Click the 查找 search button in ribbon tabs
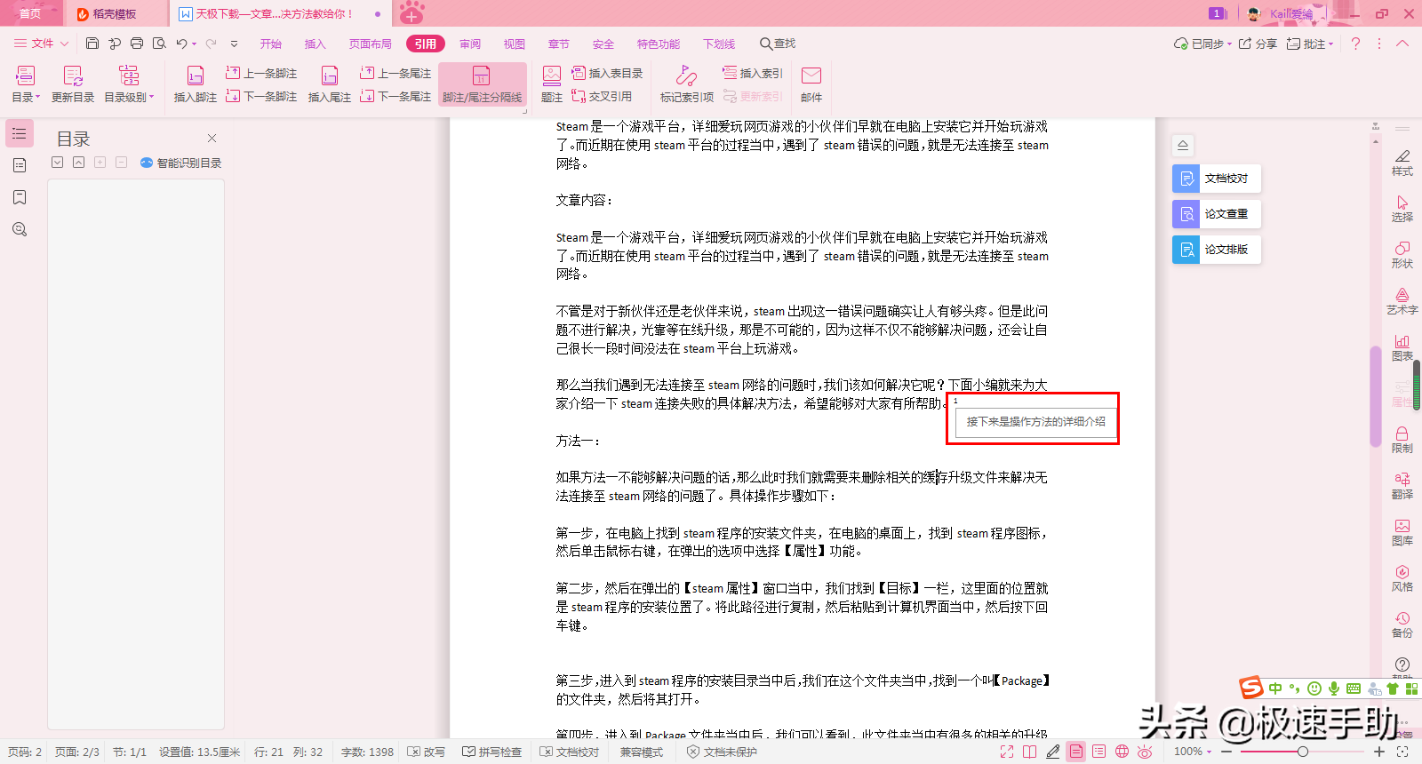This screenshot has width=1422, height=764. 778,44
